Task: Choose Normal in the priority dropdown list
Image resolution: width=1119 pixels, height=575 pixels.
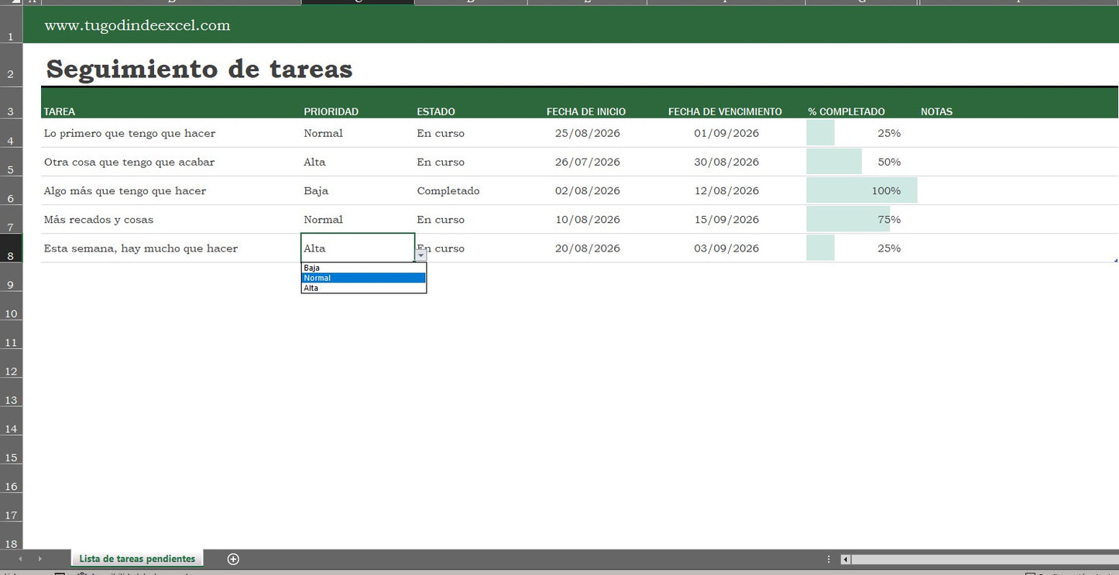Action: pyautogui.click(x=363, y=278)
